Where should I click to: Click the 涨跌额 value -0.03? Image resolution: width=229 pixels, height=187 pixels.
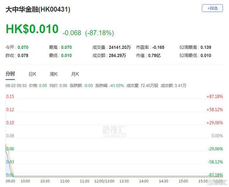(x=88, y=86)
